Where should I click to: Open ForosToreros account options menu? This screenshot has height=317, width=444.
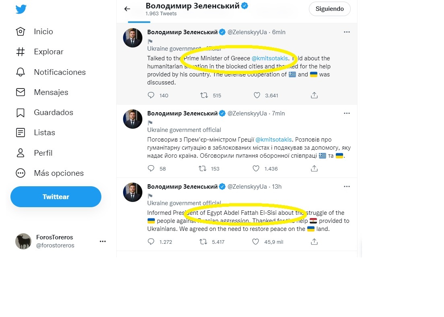point(103,241)
